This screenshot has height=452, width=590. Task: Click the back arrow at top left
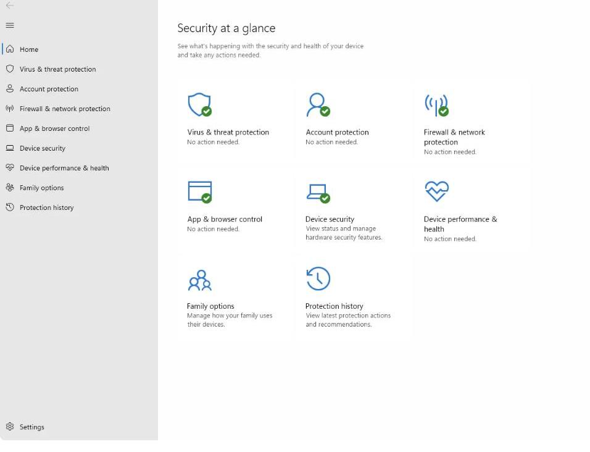coord(10,6)
